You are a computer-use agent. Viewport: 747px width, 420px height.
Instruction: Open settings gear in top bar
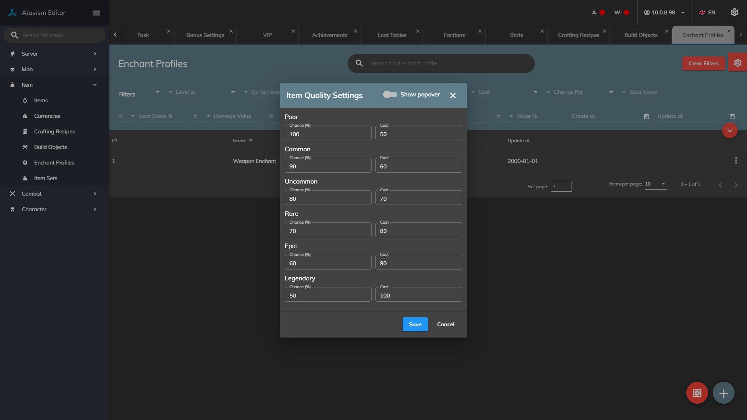tap(734, 12)
